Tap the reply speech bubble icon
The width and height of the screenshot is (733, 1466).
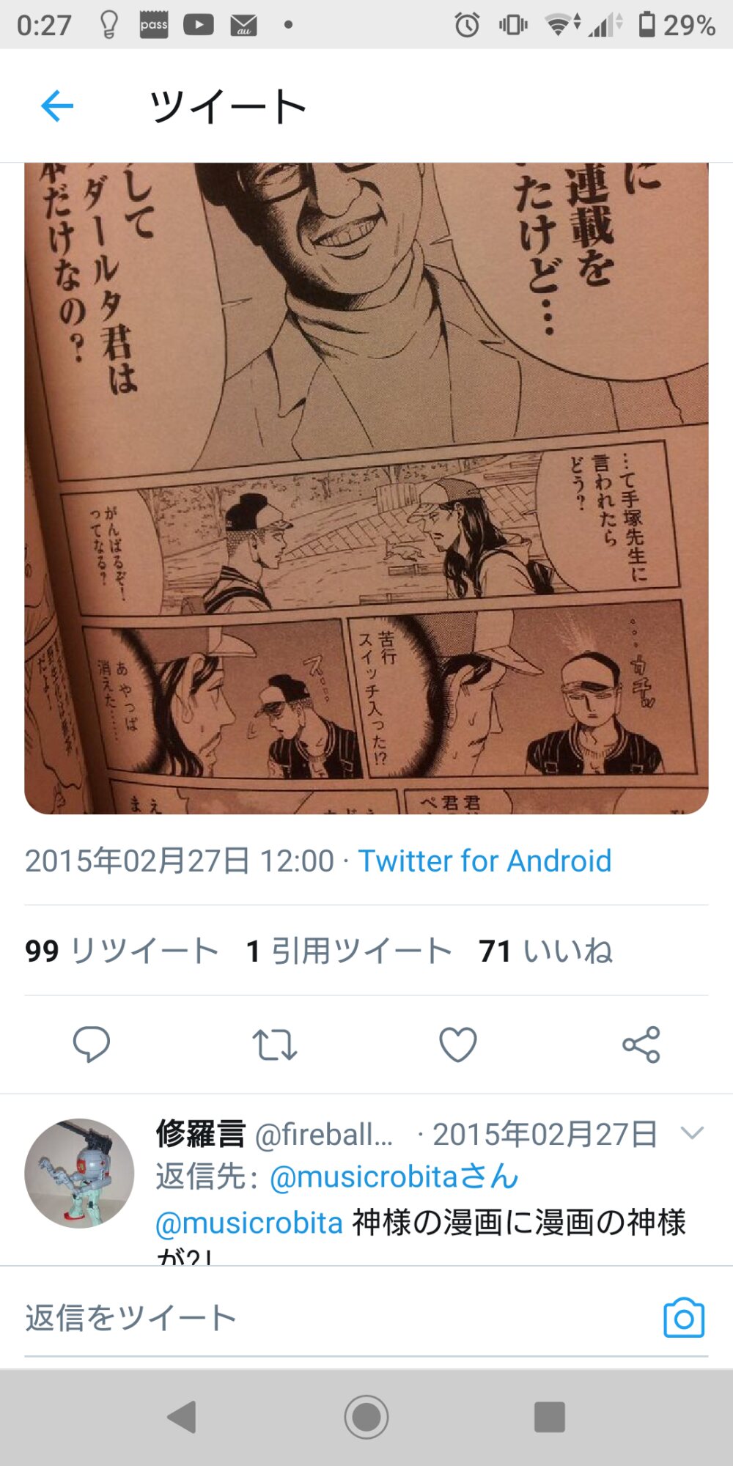pyautogui.click(x=92, y=1045)
